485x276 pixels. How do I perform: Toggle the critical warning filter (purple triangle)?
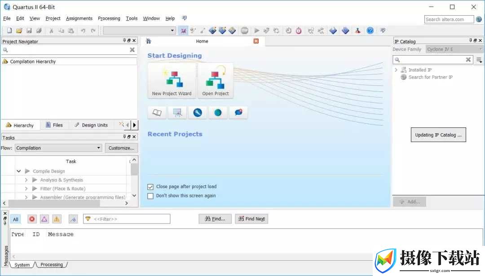point(44,219)
